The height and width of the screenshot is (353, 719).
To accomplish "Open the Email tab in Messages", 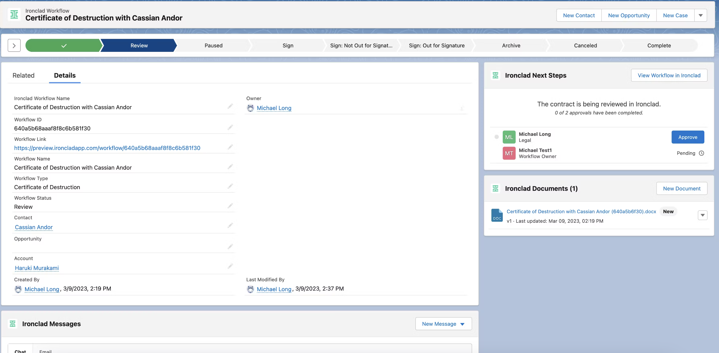I will click(x=45, y=351).
